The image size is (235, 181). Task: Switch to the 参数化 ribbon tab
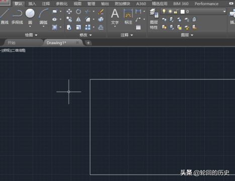pos(61,4)
